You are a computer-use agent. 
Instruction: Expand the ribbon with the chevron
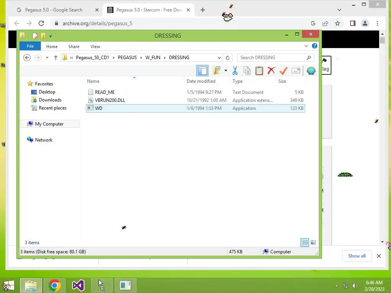click(x=306, y=46)
